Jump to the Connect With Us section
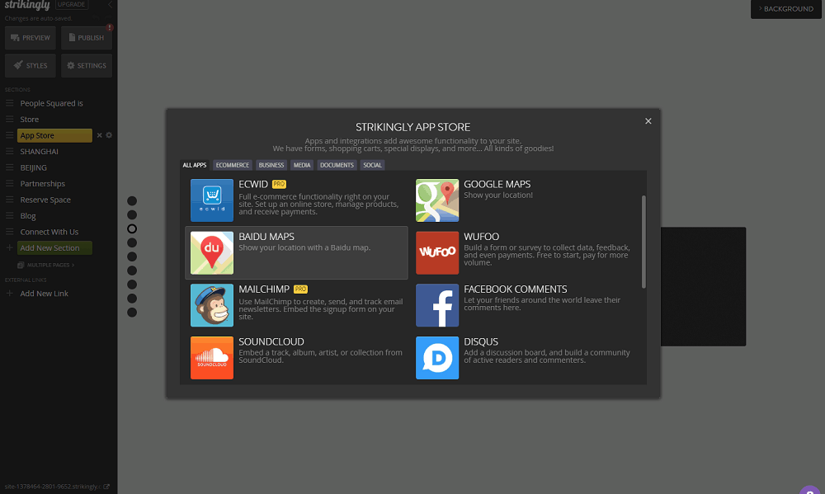The height and width of the screenshot is (494, 825). pyautogui.click(x=49, y=232)
